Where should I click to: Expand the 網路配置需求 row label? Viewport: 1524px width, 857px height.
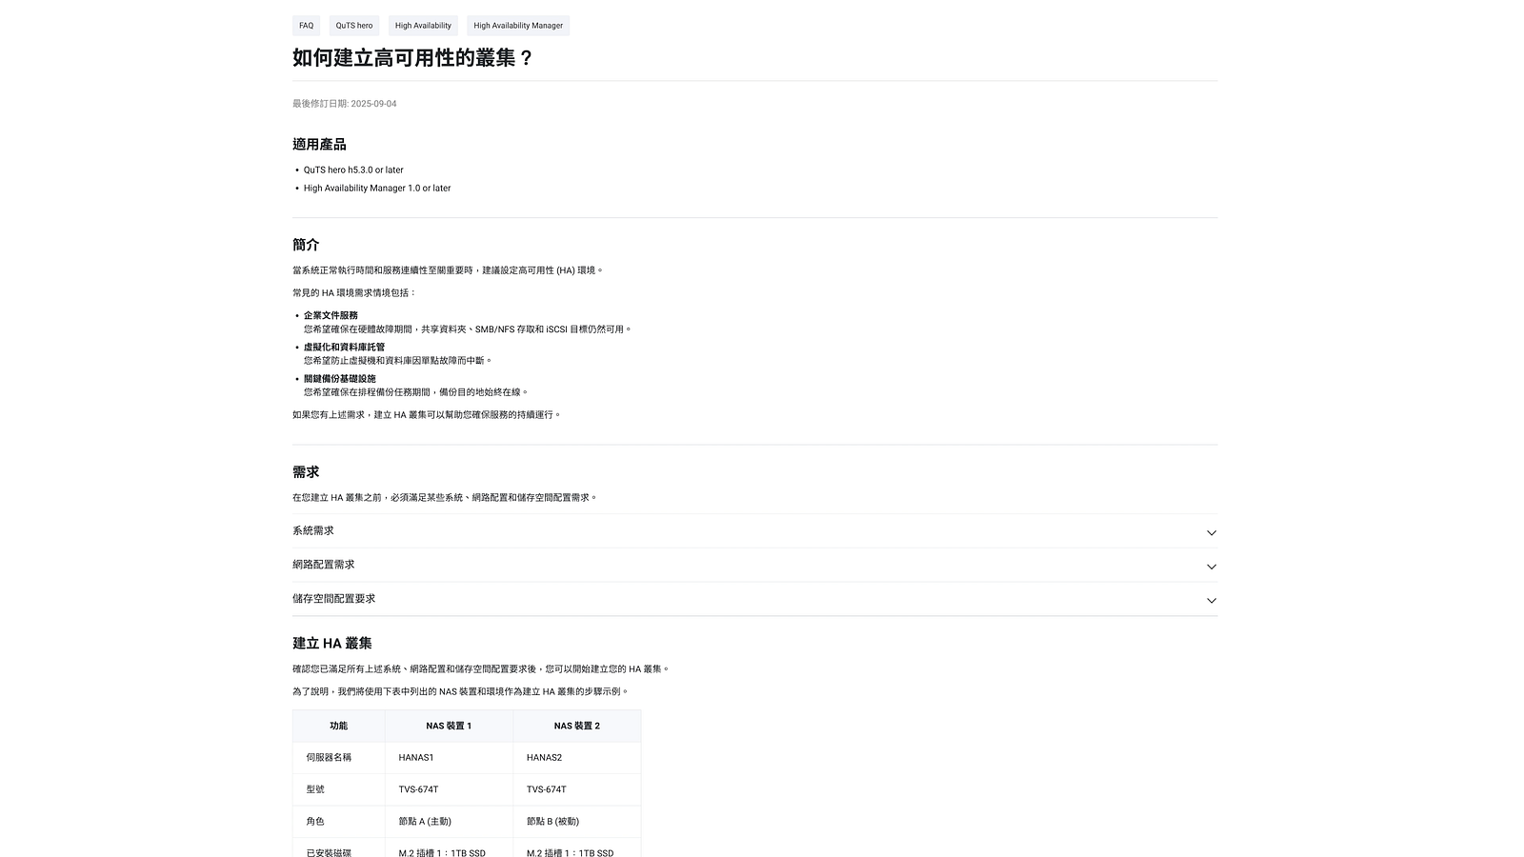pyautogui.click(x=324, y=565)
